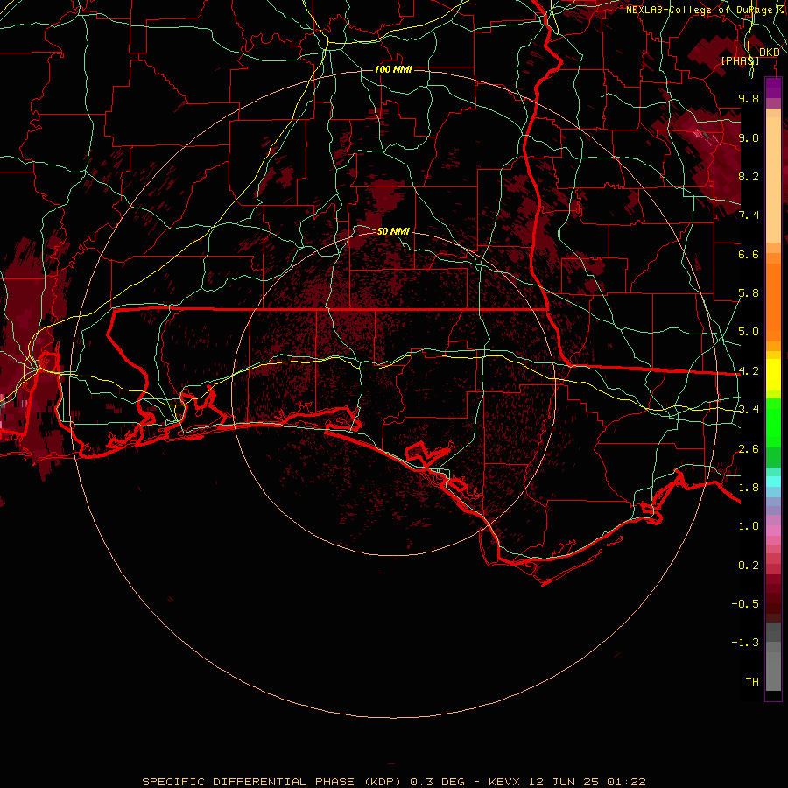Click the 5.8 value on color scale
The width and height of the screenshot is (788, 788).
(749, 293)
